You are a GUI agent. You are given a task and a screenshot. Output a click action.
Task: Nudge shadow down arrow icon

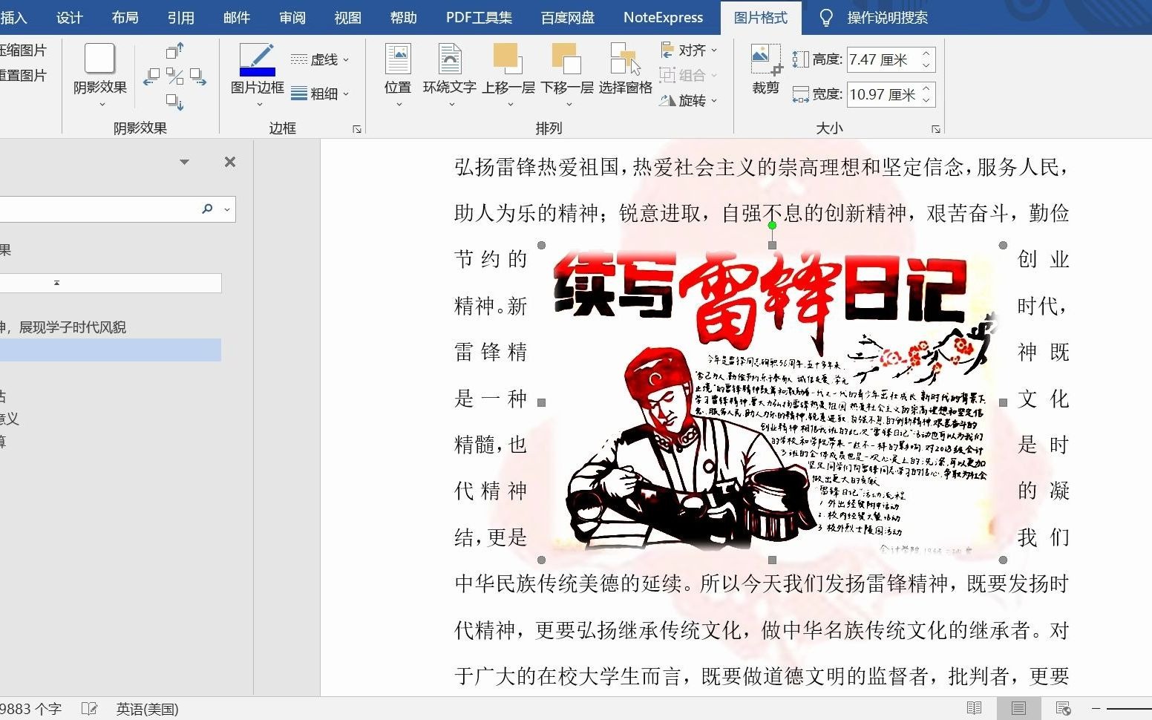pos(175,102)
